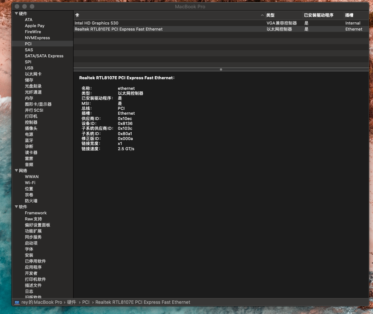373x314 pixels.
Task: Select 偏好设置面板 under 软件
Action: tap(37, 225)
